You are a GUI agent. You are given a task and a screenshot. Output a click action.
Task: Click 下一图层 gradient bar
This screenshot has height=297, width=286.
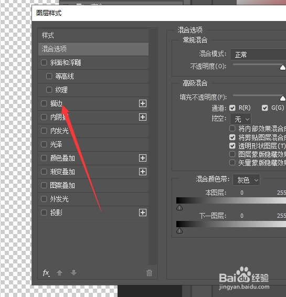click(x=231, y=224)
